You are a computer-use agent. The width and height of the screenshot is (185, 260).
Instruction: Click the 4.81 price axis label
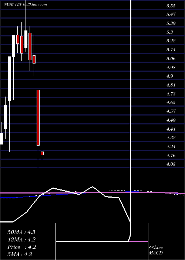pyautogui.click(x=171, y=85)
